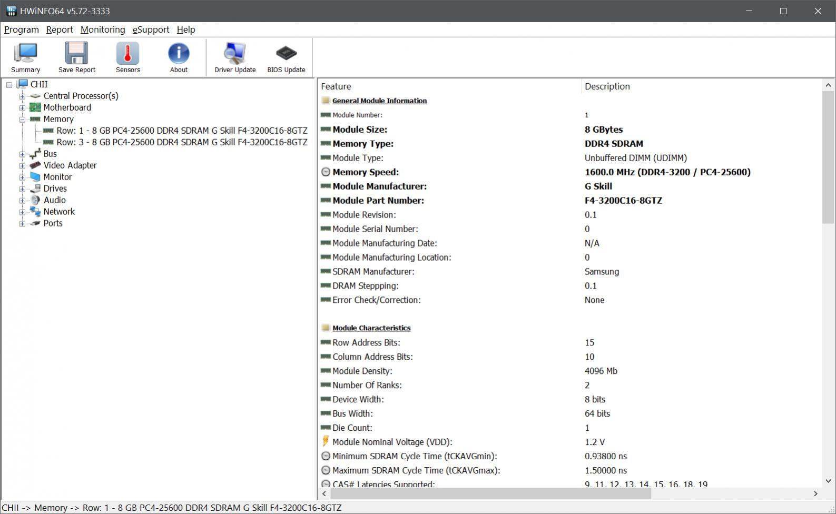
Task: Open the eSupport menu
Action: [x=151, y=29]
